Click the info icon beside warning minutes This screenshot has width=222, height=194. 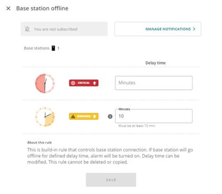110,116
